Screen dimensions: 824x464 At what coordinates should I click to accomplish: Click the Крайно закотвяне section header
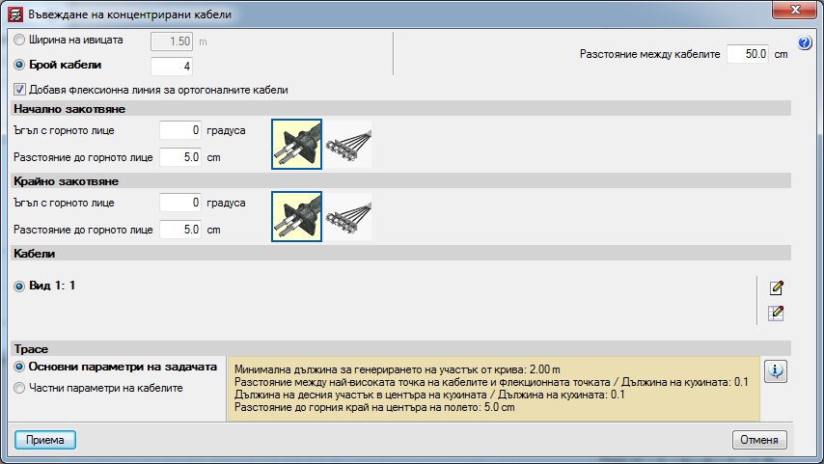click(x=401, y=181)
